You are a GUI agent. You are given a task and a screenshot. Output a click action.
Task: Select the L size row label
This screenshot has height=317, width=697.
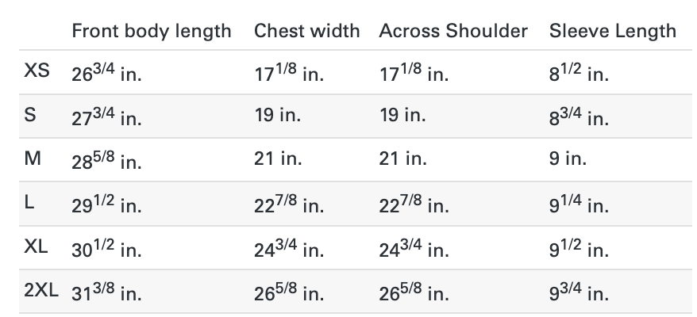pyautogui.click(x=29, y=203)
